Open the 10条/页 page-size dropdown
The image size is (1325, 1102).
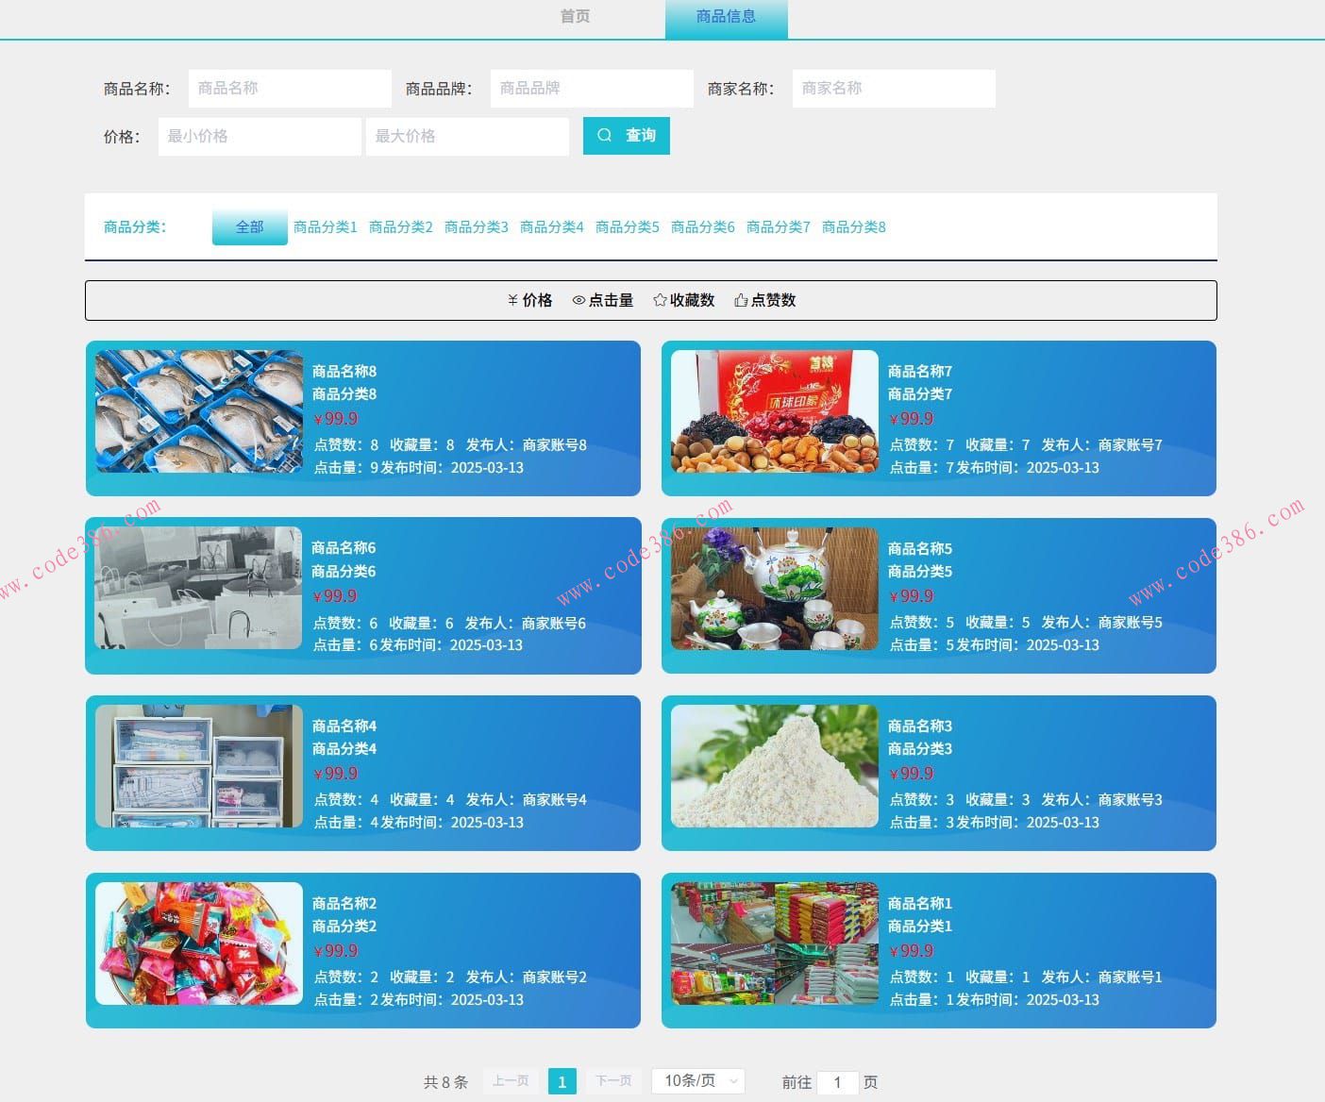[x=697, y=1081]
